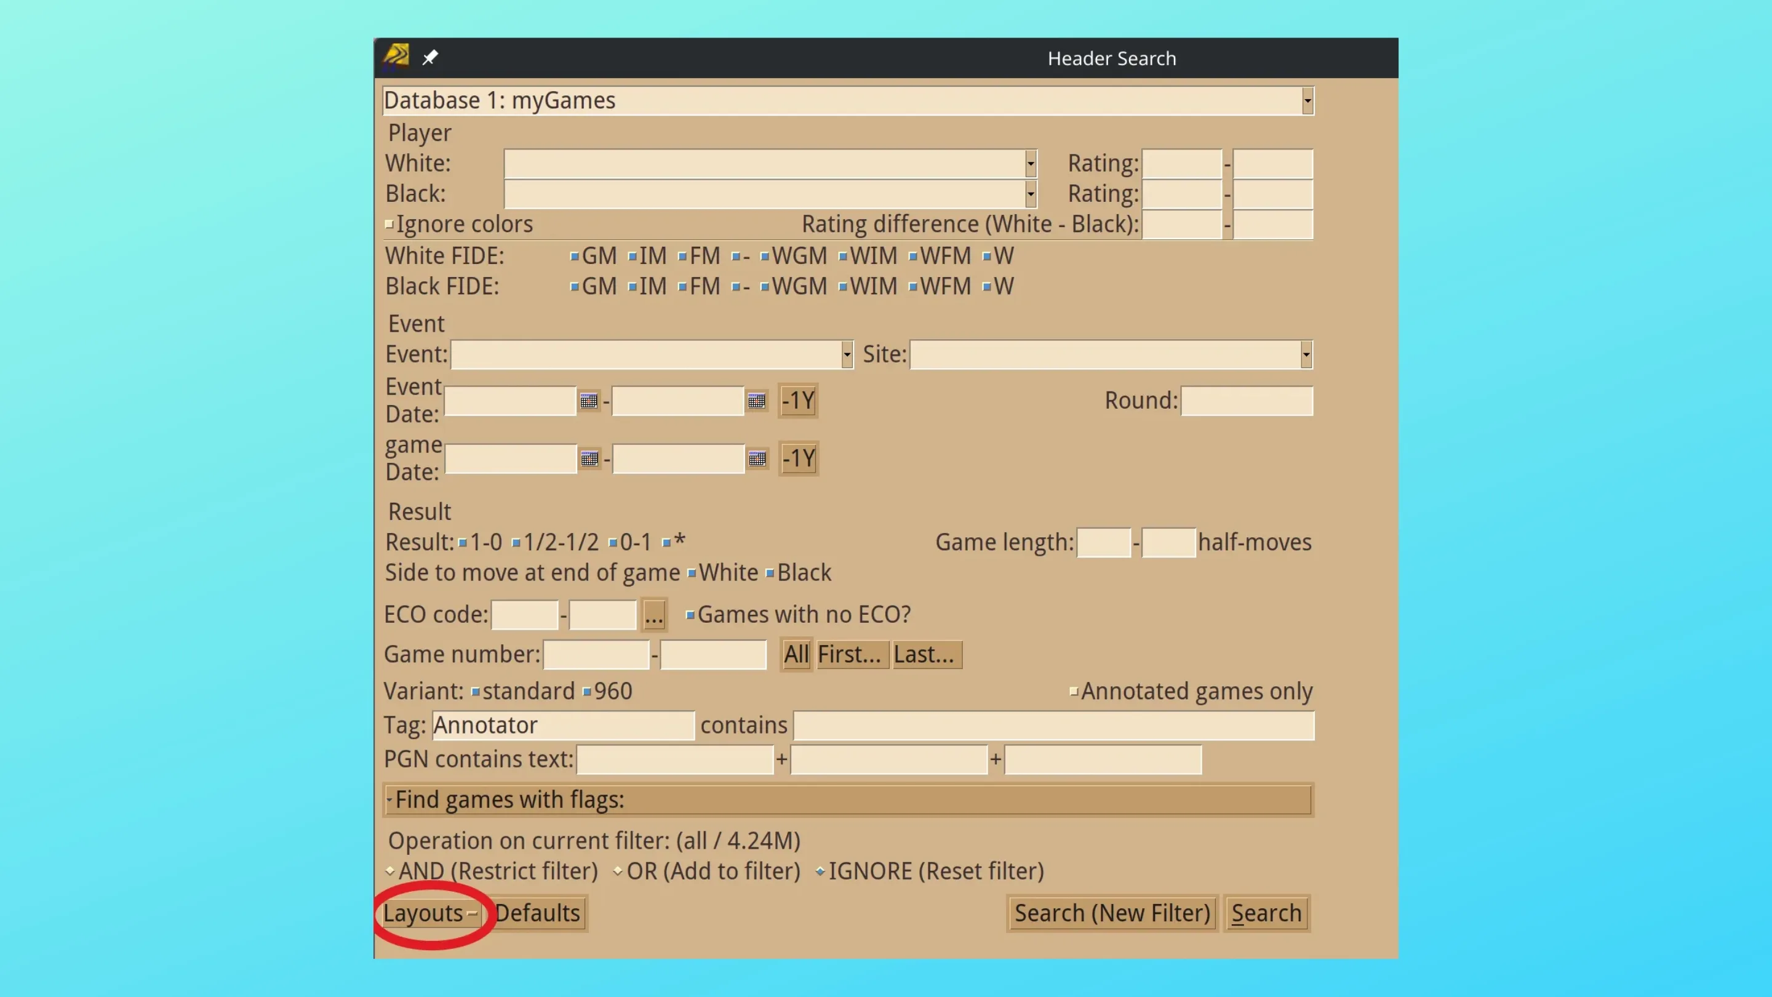The width and height of the screenshot is (1772, 997).
Task: Open the Site selection dropdown
Action: click(x=1306, y=354)
